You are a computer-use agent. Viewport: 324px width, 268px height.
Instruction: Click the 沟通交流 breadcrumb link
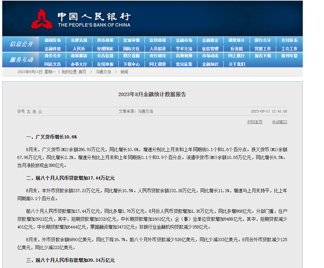coord(103,72)
